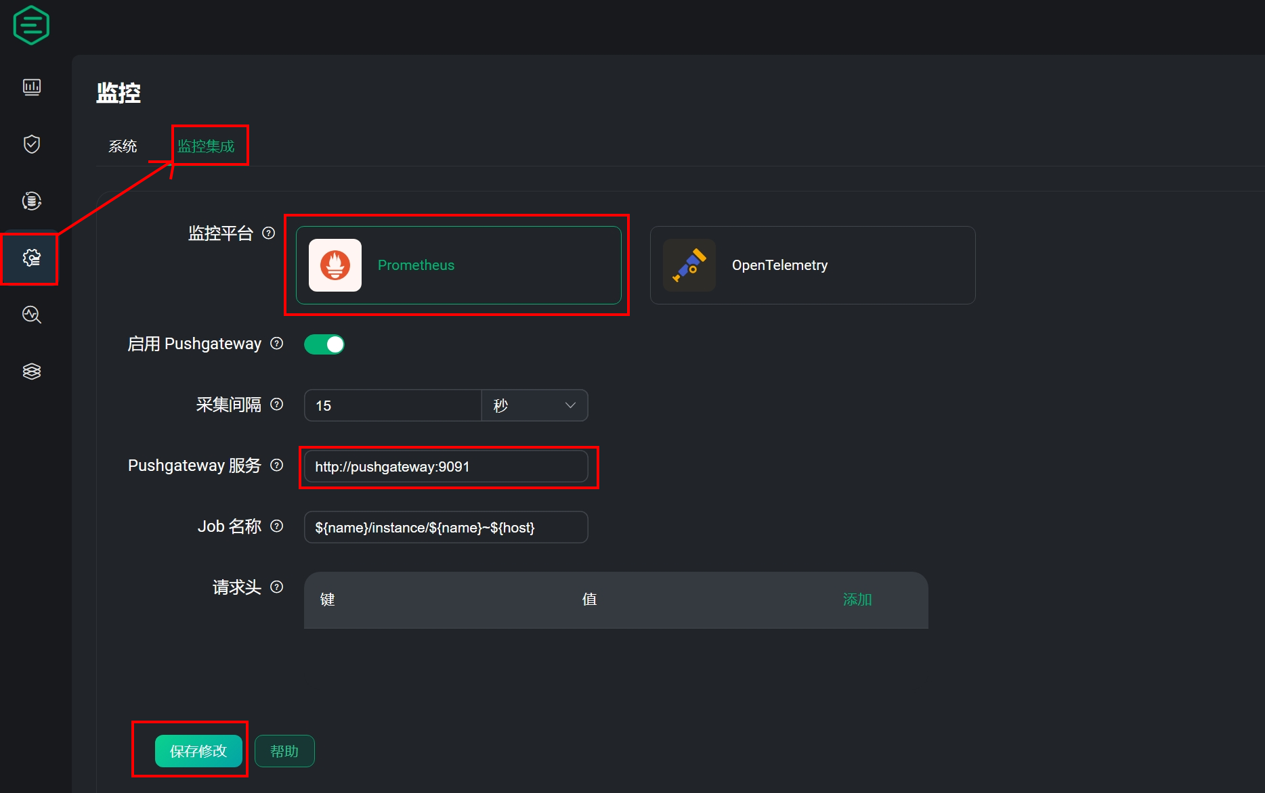
Task: Open the stacked layers sidebar icon
Action: pos(32,371)
